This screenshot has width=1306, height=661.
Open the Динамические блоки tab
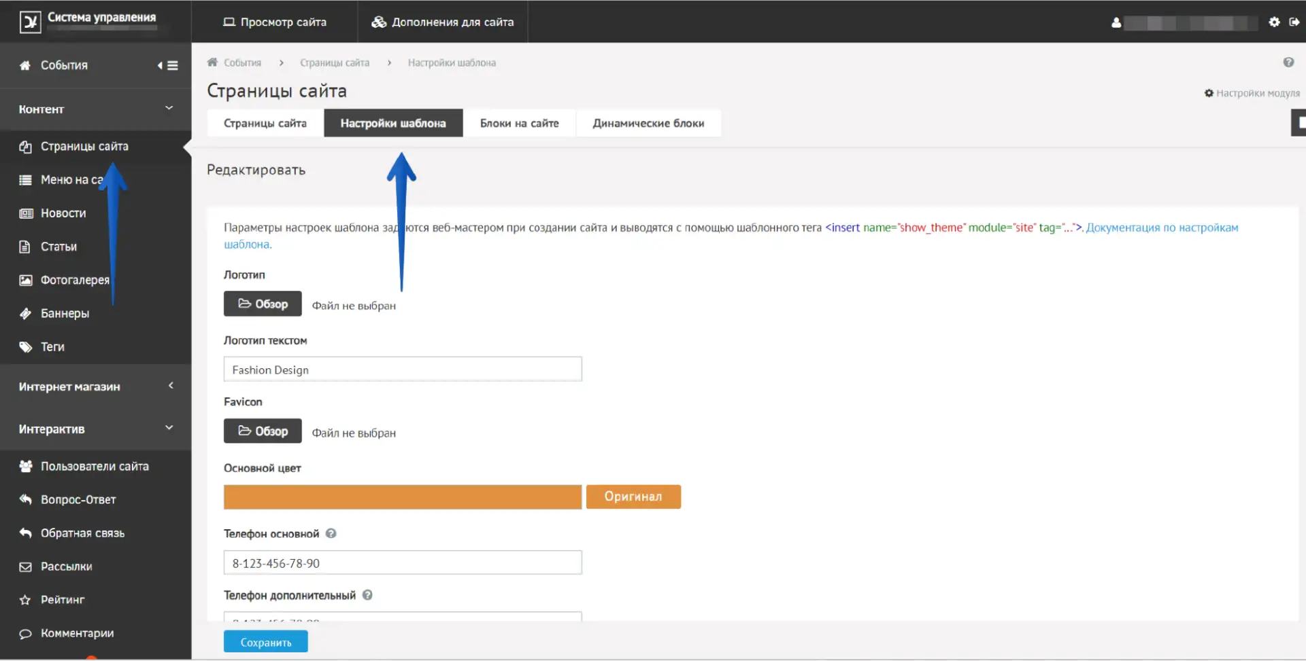[x=648, y=124]
